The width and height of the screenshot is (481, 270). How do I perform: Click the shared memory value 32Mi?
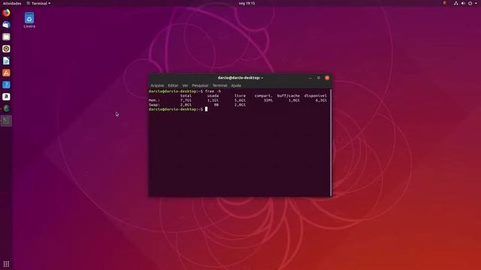click(x=268, y=100)
